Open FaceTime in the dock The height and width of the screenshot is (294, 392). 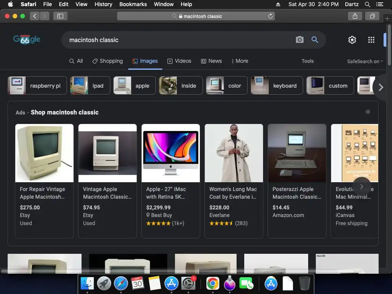pos(246,283)
